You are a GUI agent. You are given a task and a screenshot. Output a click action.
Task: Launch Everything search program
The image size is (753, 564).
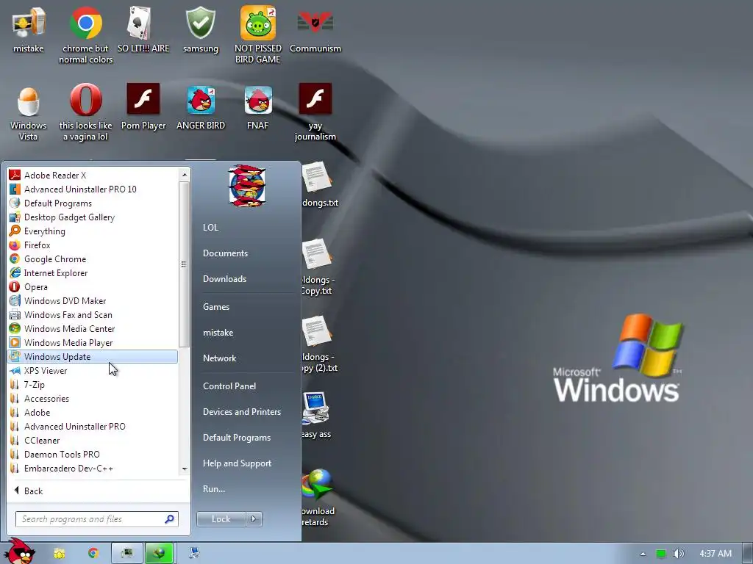coord(93,231)
